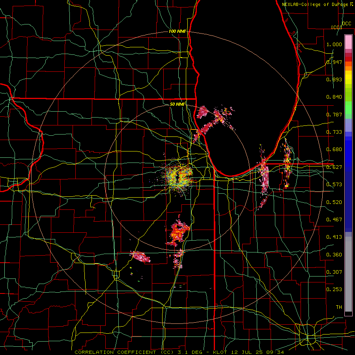Select the 0.520 scale value
The width and height of the screenshot is (355, 355).
(334, 202)
